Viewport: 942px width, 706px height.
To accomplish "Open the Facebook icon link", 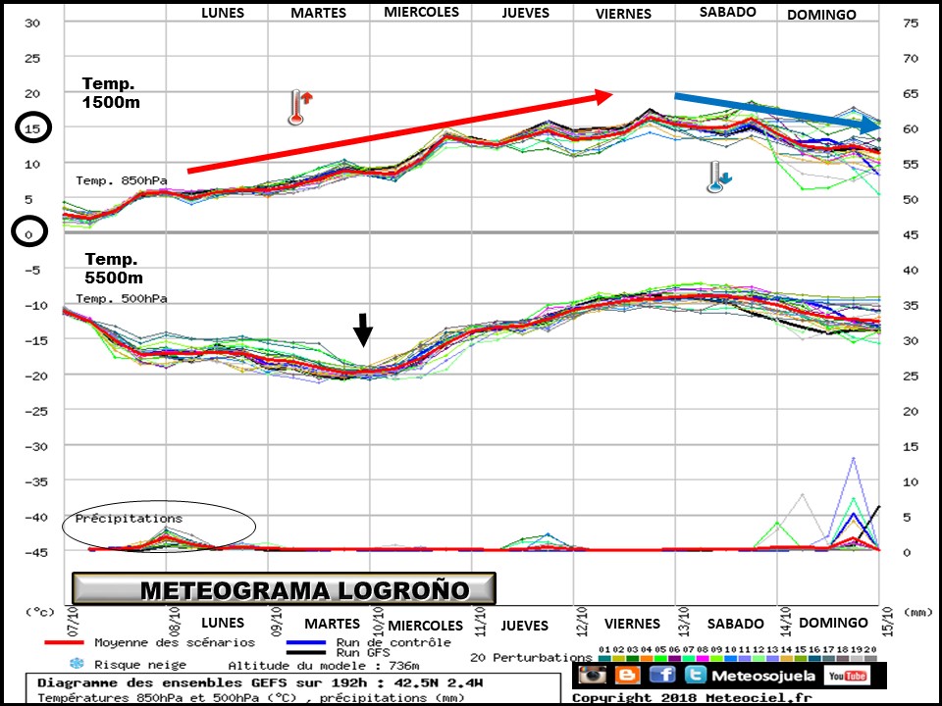I will pos(662,675).
